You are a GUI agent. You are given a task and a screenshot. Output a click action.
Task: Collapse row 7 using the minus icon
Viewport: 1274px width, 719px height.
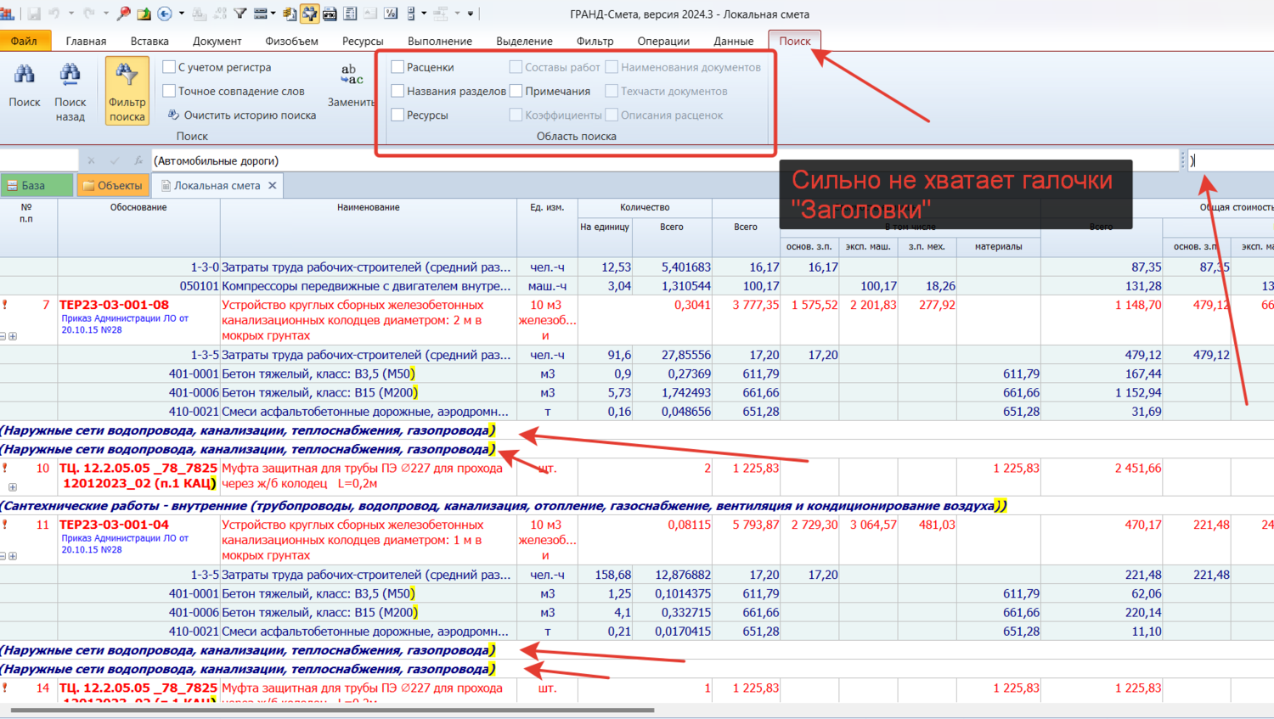[3, 337]
